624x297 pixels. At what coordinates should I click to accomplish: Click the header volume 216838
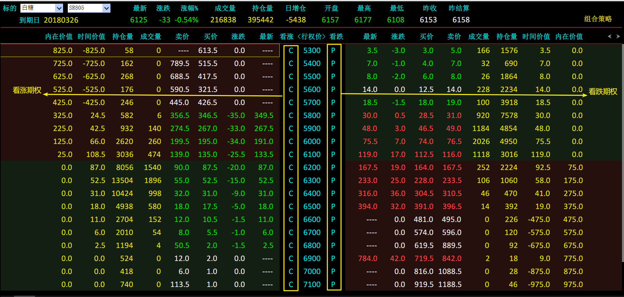(x=223, y=20)
